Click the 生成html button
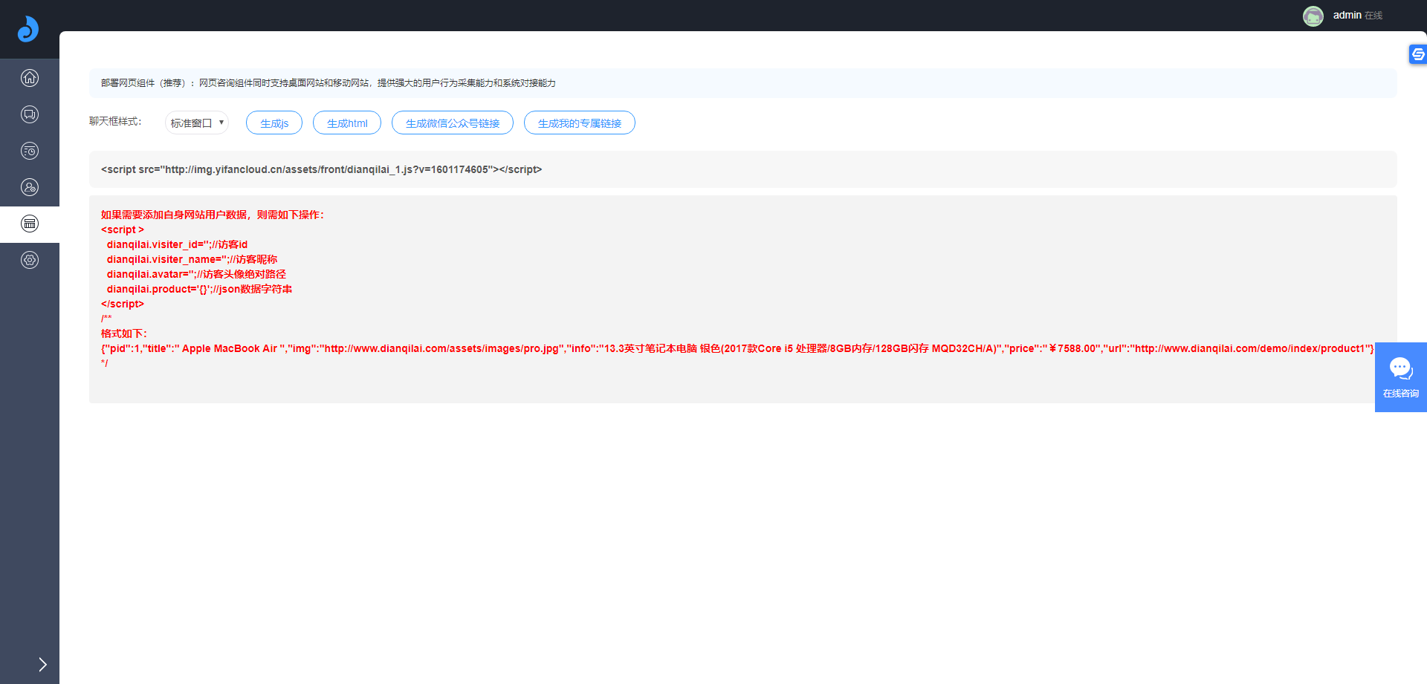The height and width of the screenshot is (684, 1427). [347, 123]
